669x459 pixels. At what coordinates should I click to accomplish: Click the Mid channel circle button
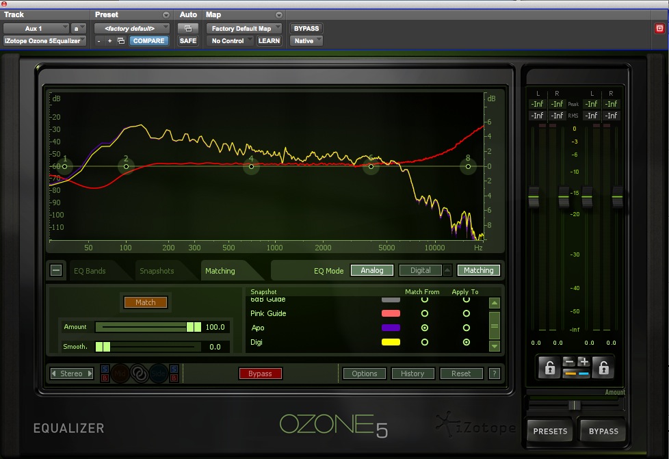(120, 373)
